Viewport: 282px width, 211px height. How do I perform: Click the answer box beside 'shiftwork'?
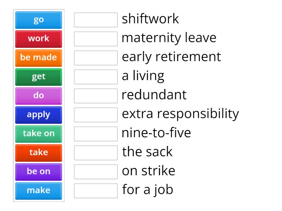pos(96,20)
